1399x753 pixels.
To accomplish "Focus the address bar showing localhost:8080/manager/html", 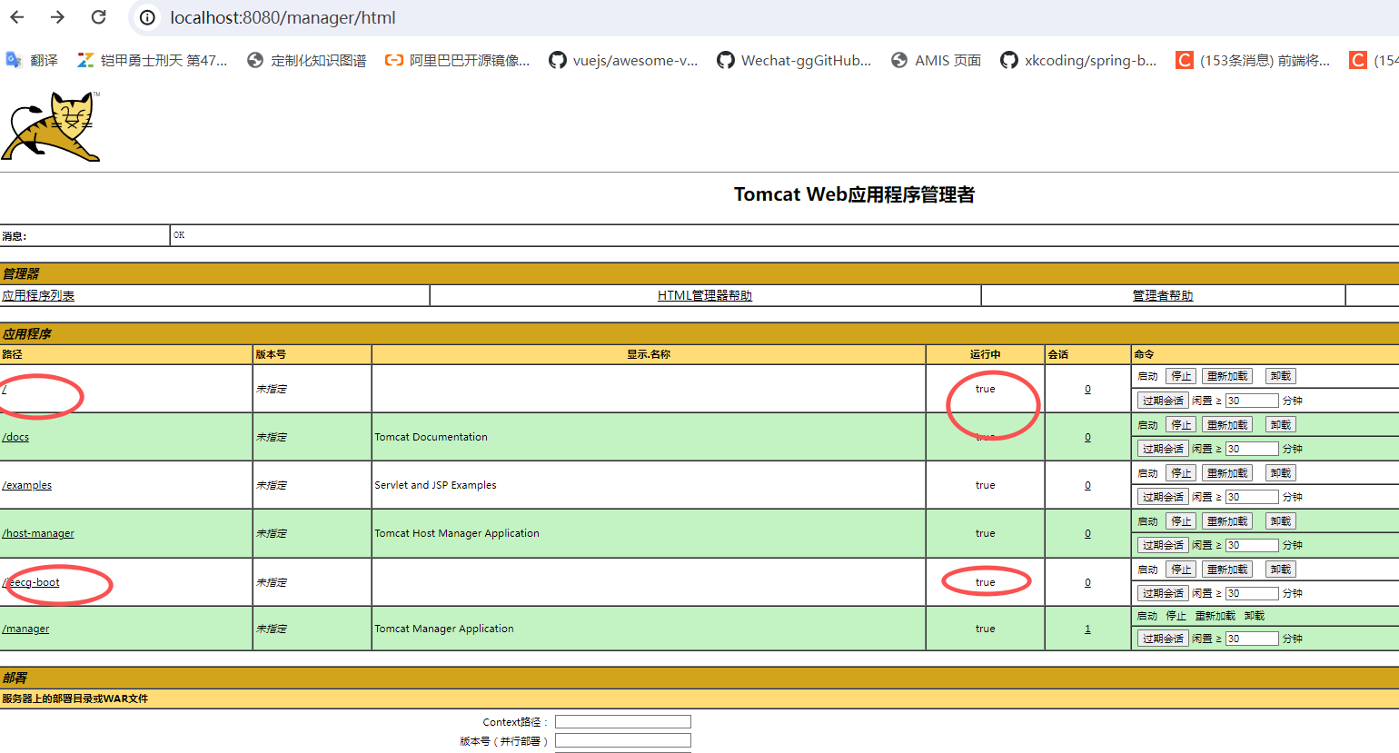I will [283, 17].
